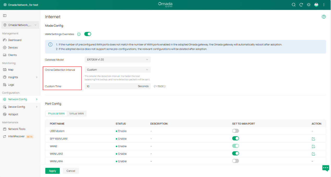Edit the SFP WAN/LAN1 port
This screenshot has width=331, height=177.
[x=313, y=139]
